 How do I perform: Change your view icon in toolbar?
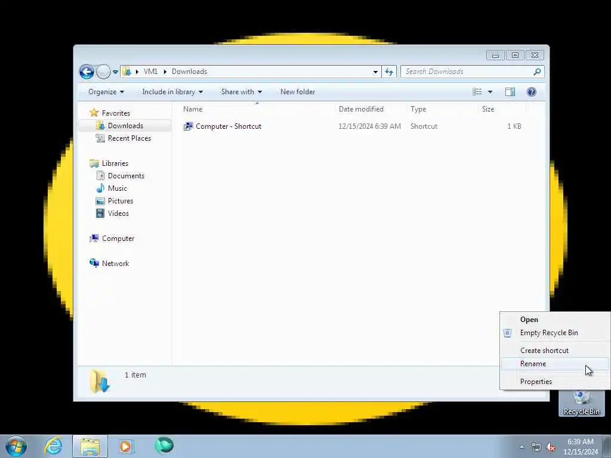477,92
